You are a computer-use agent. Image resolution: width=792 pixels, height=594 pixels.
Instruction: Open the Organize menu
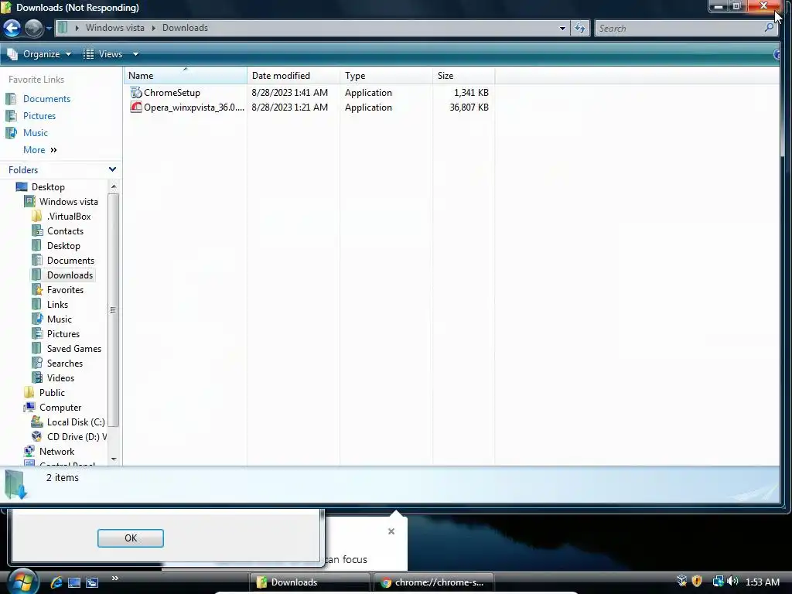39,54
